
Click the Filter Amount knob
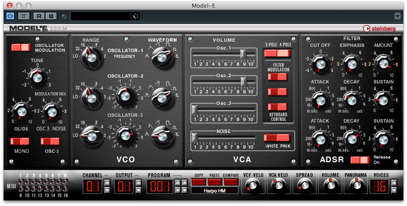tap(383, 64)
